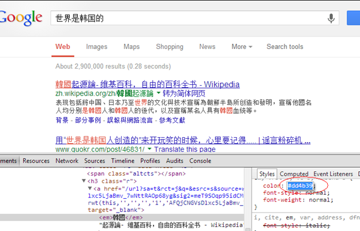Select the Web search tab

click(x=63, y=47)
